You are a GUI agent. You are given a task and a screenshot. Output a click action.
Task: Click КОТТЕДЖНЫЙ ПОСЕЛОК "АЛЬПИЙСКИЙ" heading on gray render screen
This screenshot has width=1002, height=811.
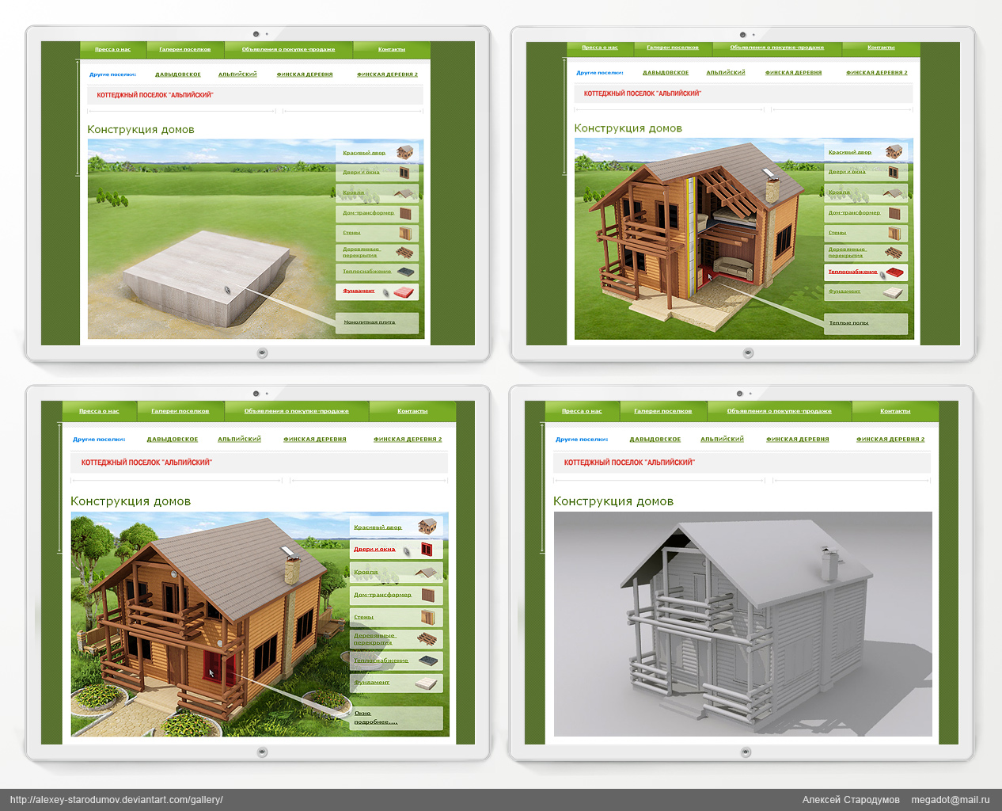(x=629, y=463)
